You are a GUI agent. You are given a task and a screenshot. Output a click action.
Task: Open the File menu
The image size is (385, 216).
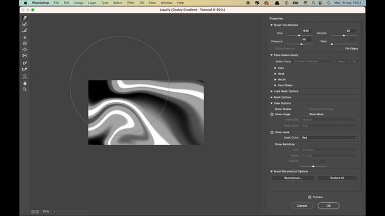point(56,2)
